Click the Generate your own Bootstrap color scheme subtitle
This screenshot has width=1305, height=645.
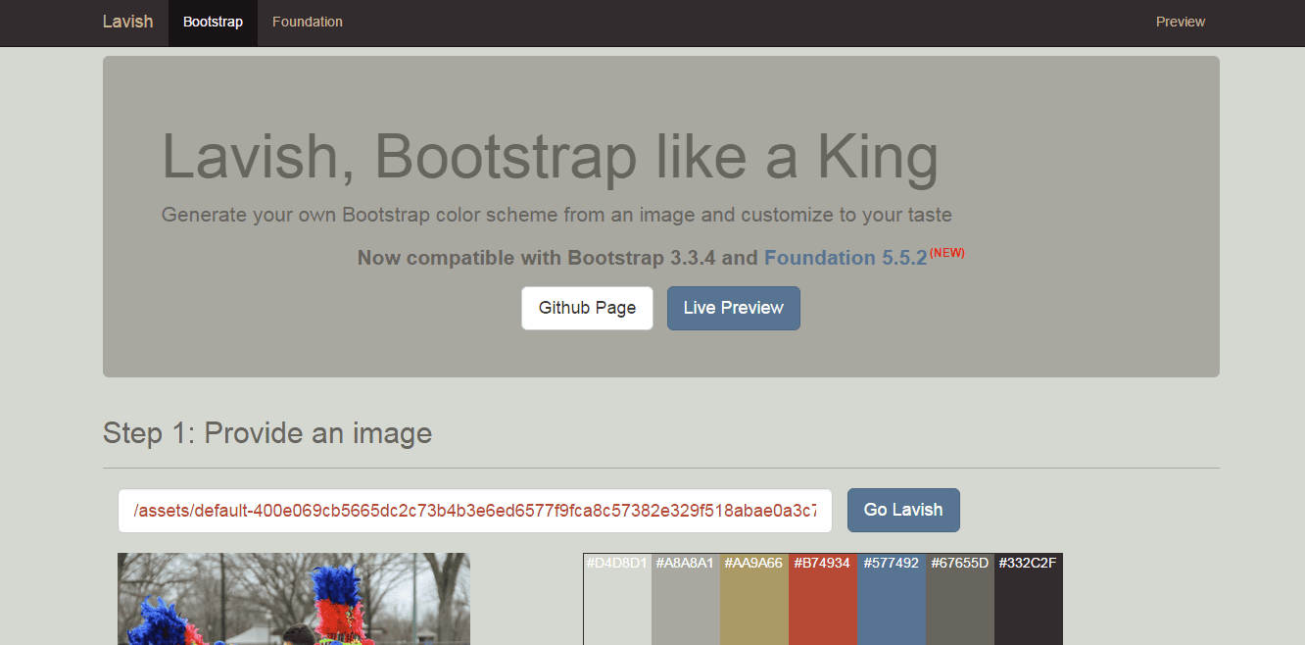point(556,215)
